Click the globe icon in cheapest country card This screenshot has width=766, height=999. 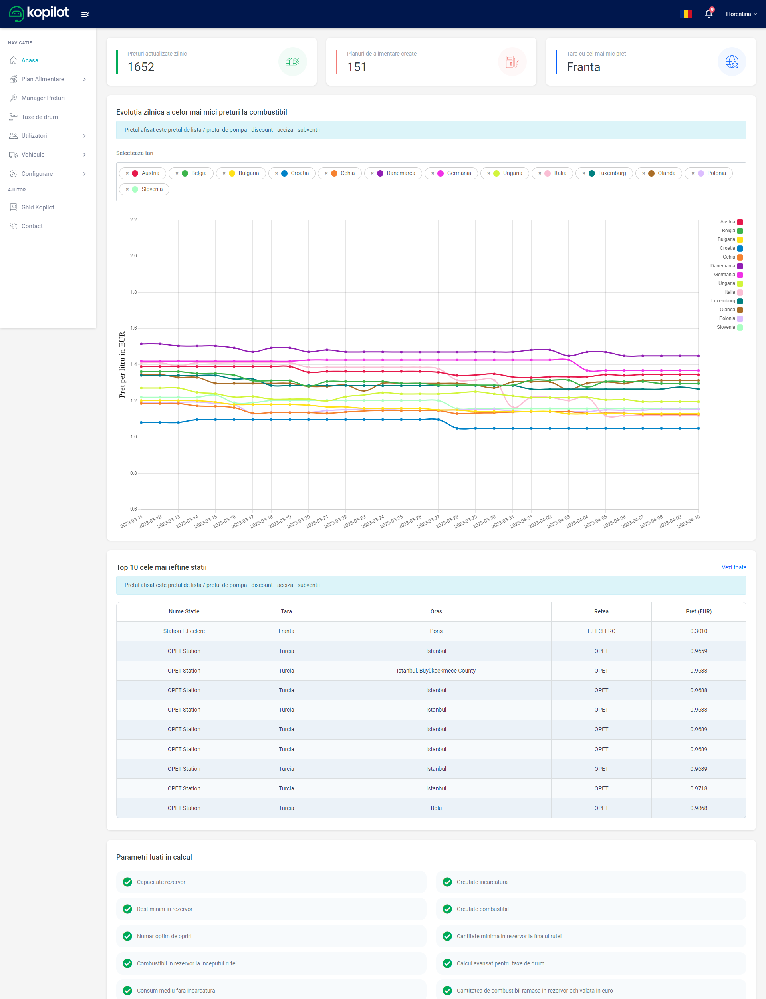[x=731, y=62]
